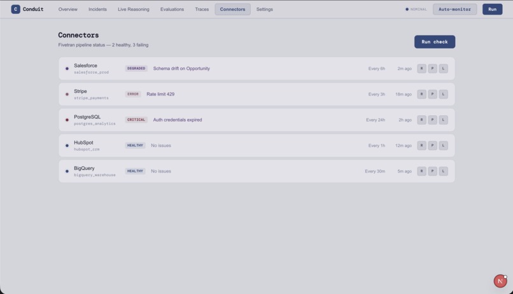Click 'Schema drift on Opportunity' message
Screen dimensions: 513x294
point(181,68)
